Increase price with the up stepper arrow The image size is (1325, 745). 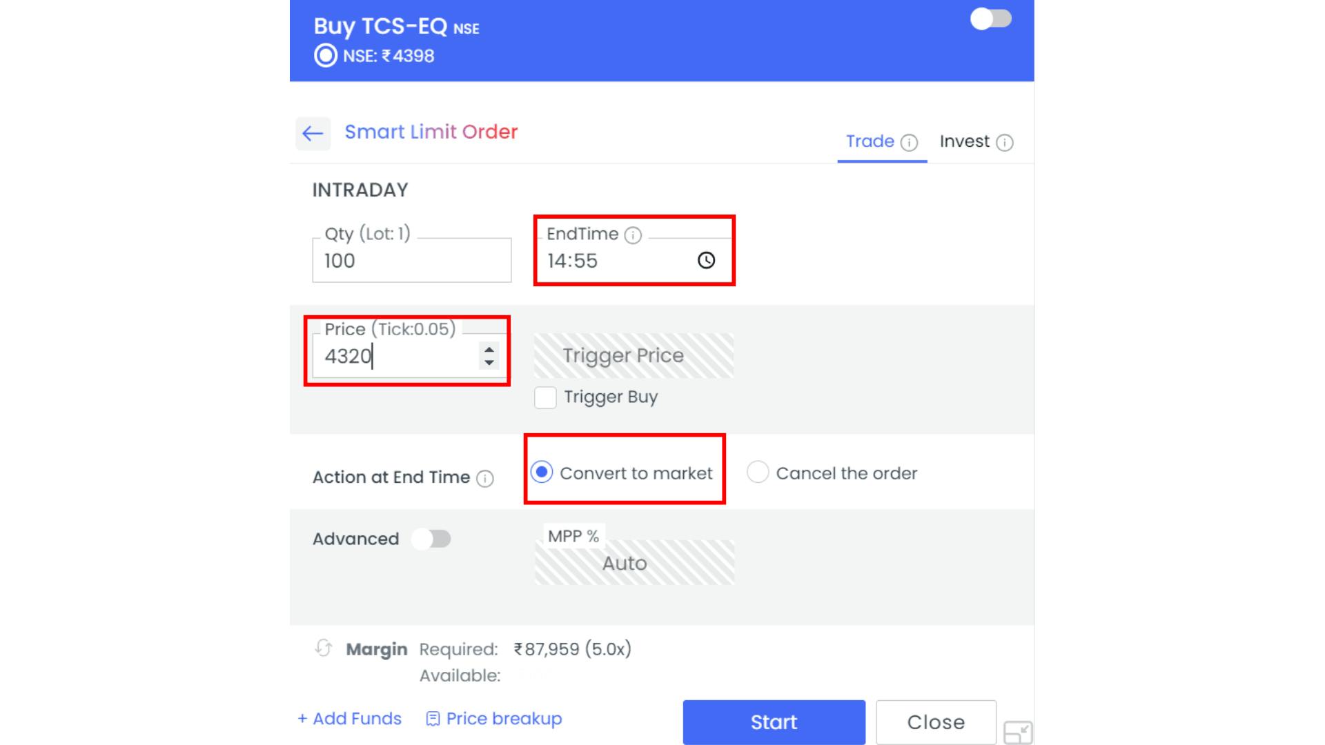pyautogui.click(x=489, y=350)
